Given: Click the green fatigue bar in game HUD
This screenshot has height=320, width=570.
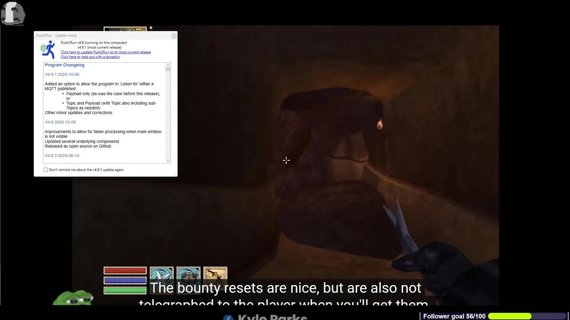Looking at the screenshot, I should tap(125, 290).
